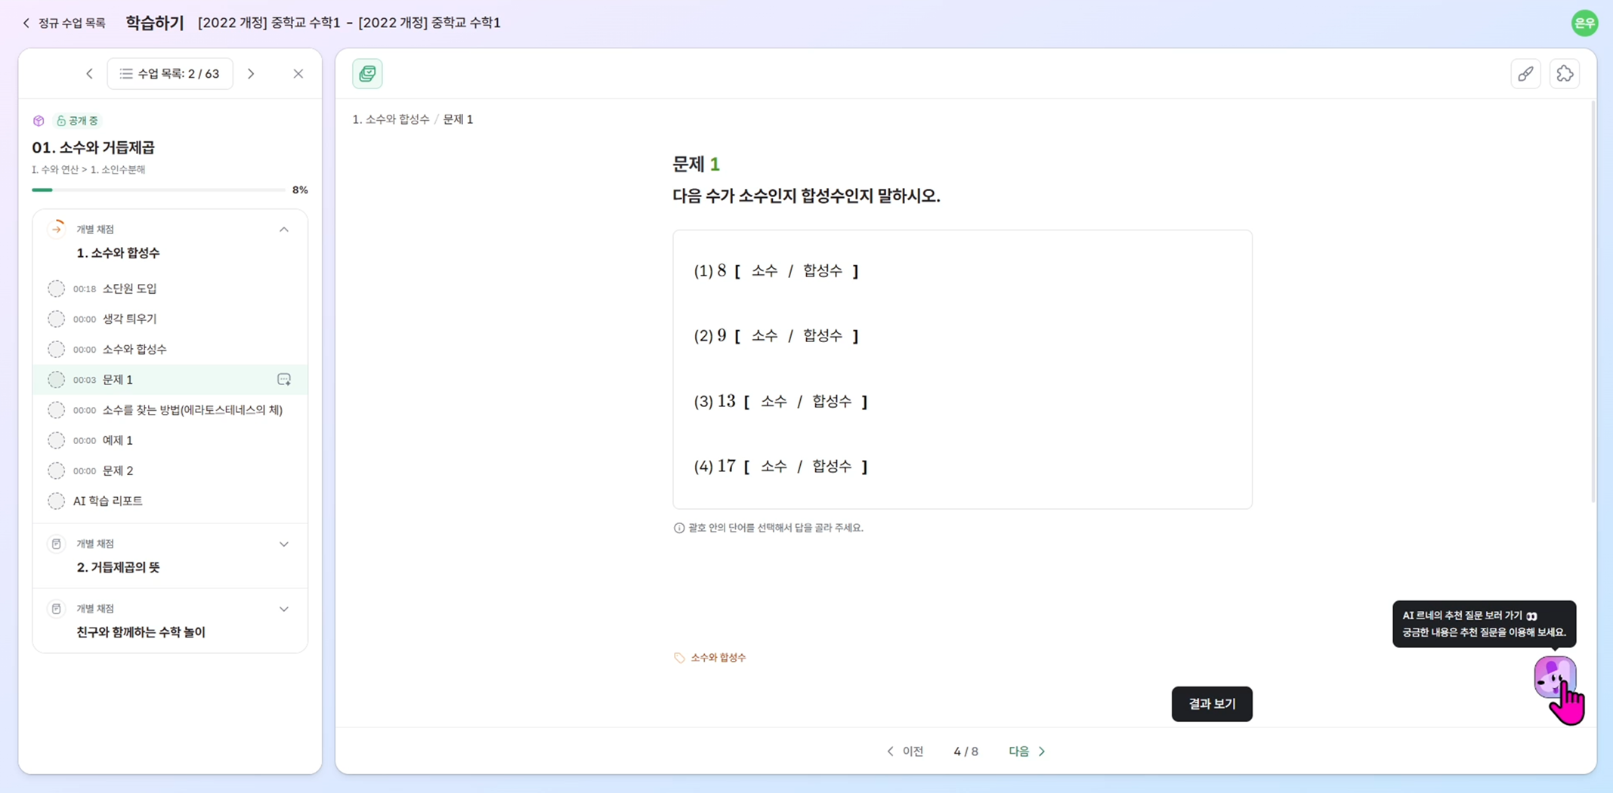Viewport: 1613px width, 793px height.
Task: Toggle completion circle for 문제 2
Action: tap(57, 471)
